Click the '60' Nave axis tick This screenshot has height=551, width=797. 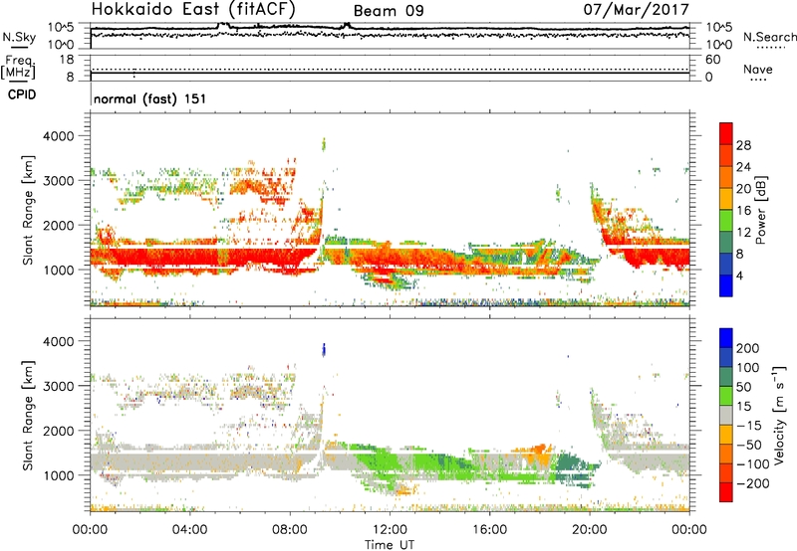coord(712,60)
